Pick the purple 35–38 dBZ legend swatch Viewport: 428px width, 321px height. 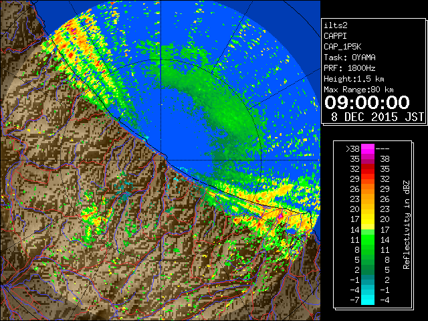tap(368, 159)
